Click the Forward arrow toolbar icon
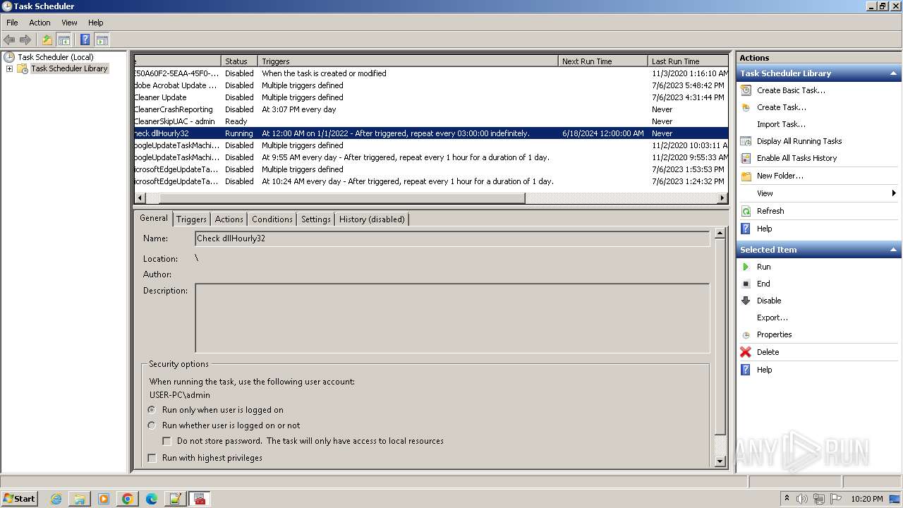 [25, 40]
